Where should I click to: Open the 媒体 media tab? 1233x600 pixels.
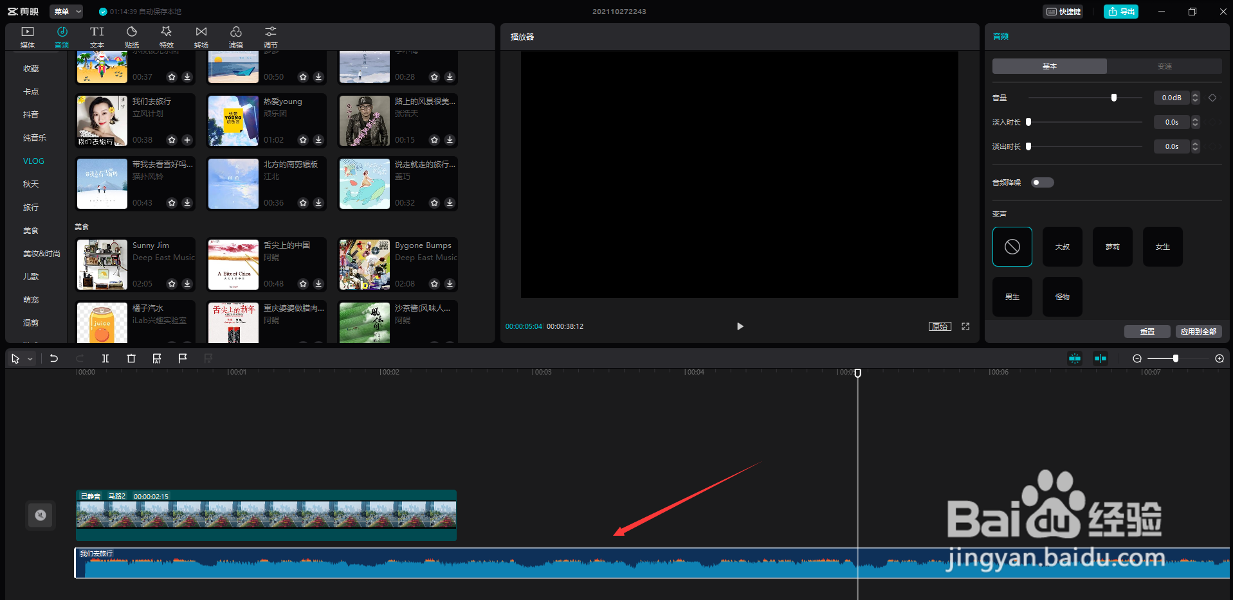28,37
